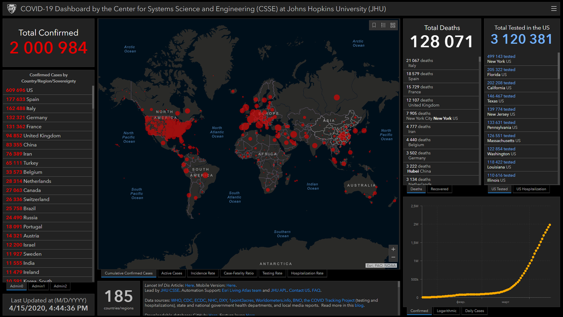Open the 1point3acres link
The width and height of the screenshot is (563, 317).
[x=242, y=300]
